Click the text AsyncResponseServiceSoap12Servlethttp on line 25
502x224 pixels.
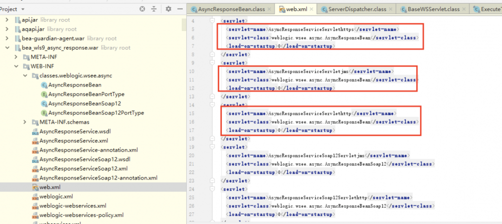pyautogui.click(x=318, y=197)
